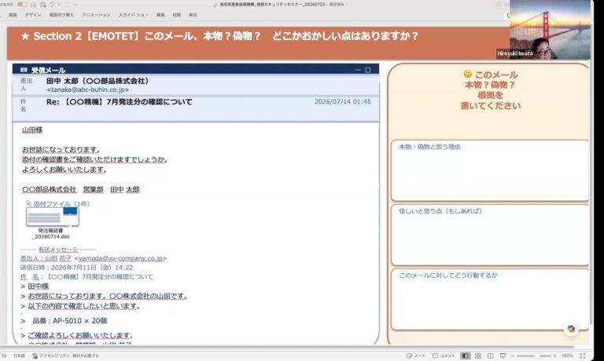Click the 送信日時：2026年7月11日 line
604x361 pixels.
click(x=76, y=267)
